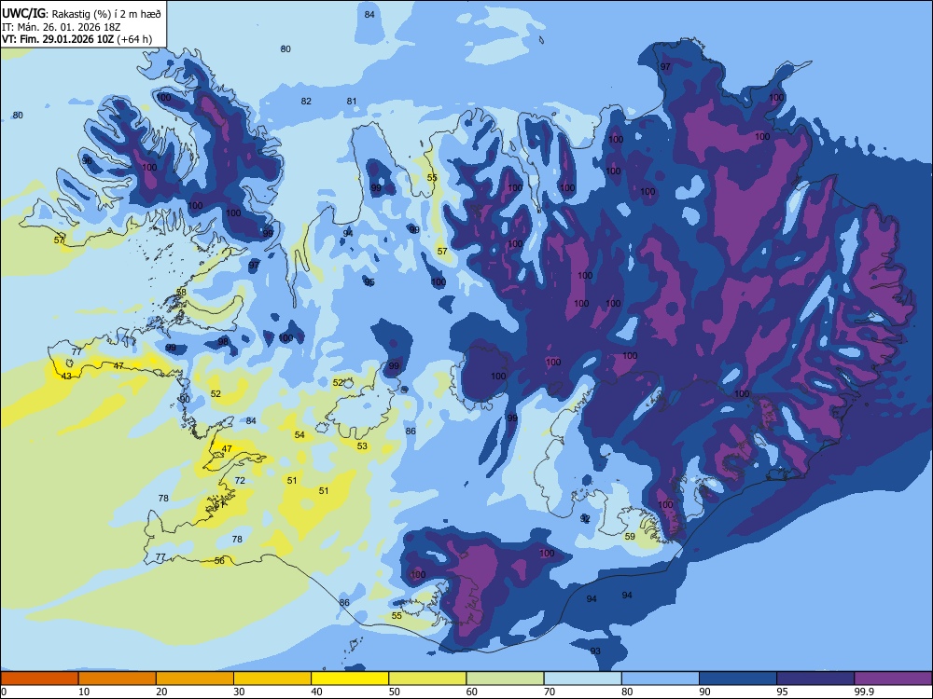The image size is (933, 699).
Task: Click the lowest map value 43
Action: [x=66, y=377]
